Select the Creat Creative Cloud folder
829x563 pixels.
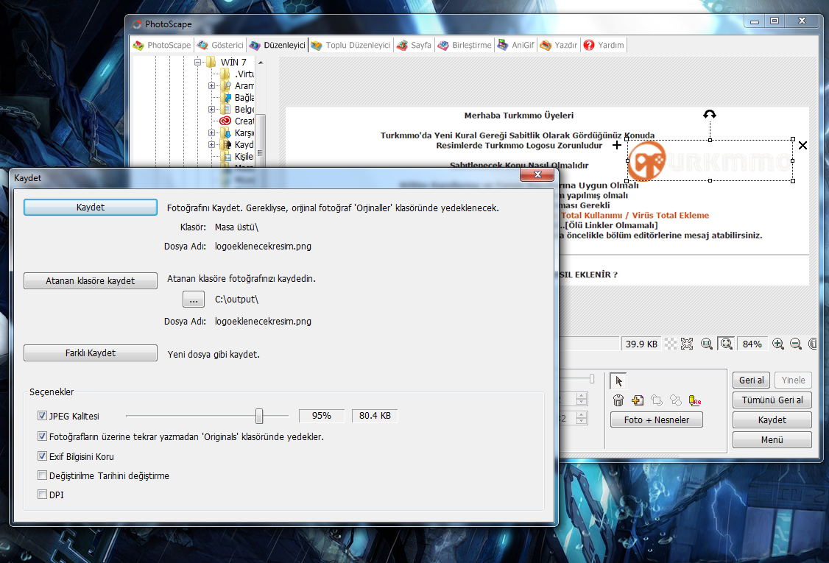pos(237,121)
